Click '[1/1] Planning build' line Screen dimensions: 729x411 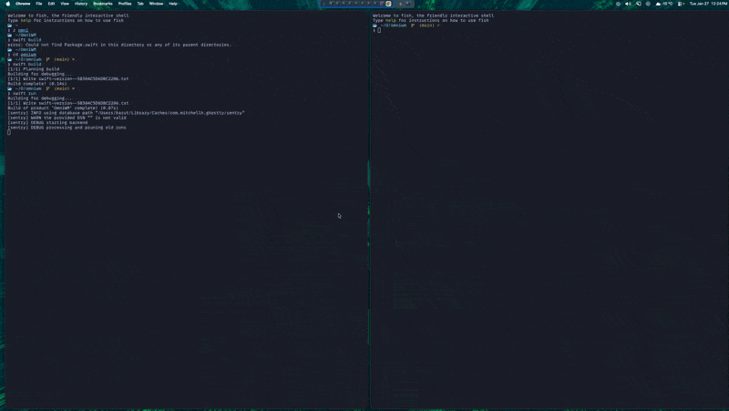34,69
